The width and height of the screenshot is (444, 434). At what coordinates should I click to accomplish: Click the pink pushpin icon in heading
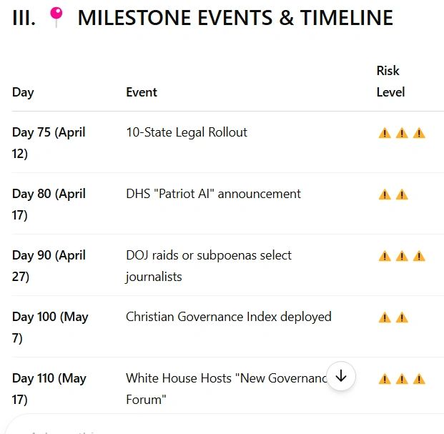coord(56,18)
